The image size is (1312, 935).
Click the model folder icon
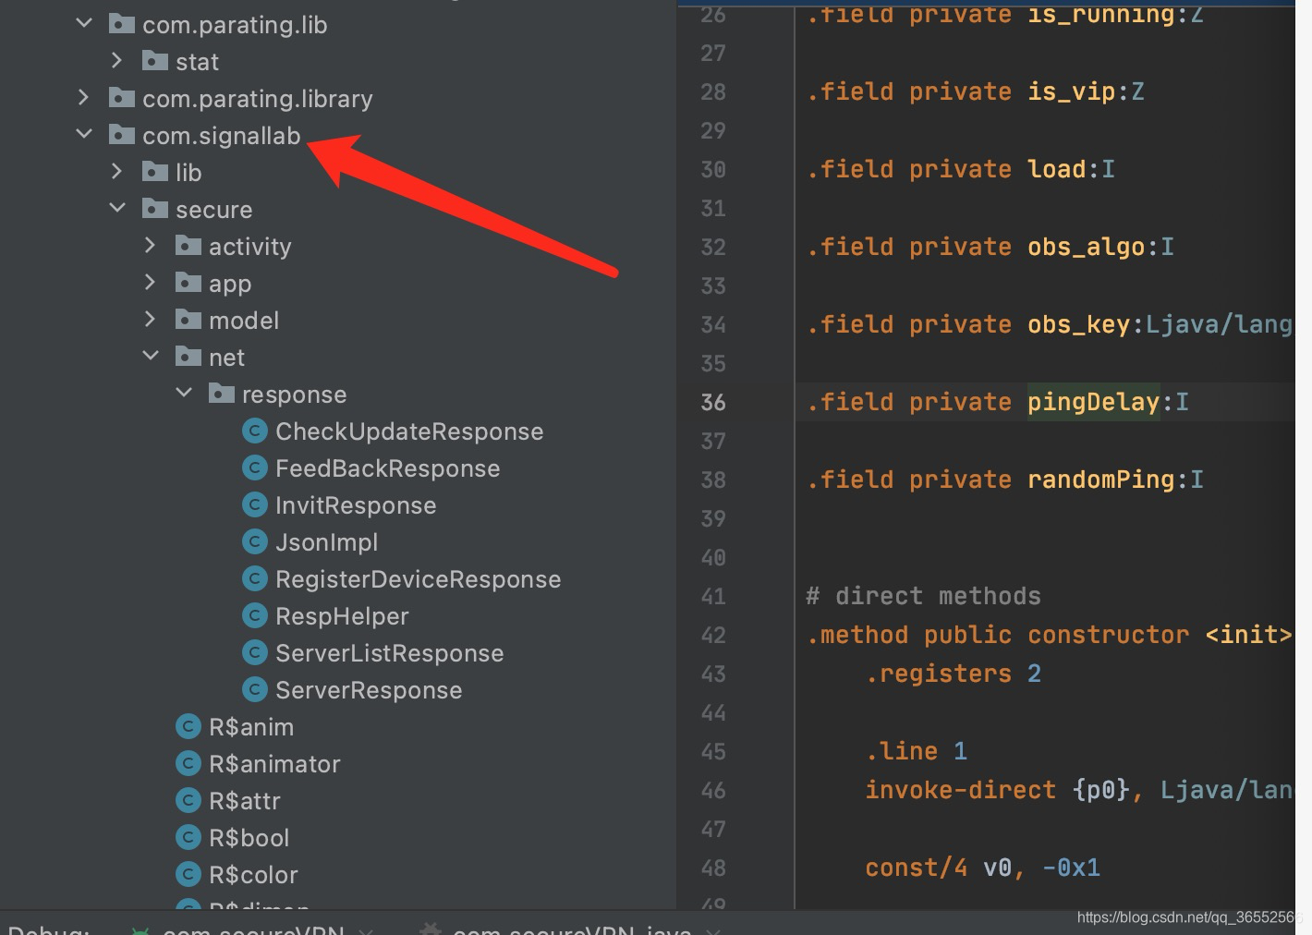(188, 319)
